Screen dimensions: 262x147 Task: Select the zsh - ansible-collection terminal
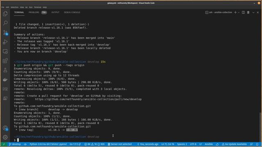tap(219, 12)
